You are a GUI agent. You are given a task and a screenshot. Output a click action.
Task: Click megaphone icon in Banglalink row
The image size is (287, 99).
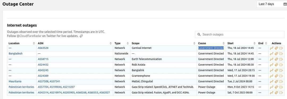276,70
